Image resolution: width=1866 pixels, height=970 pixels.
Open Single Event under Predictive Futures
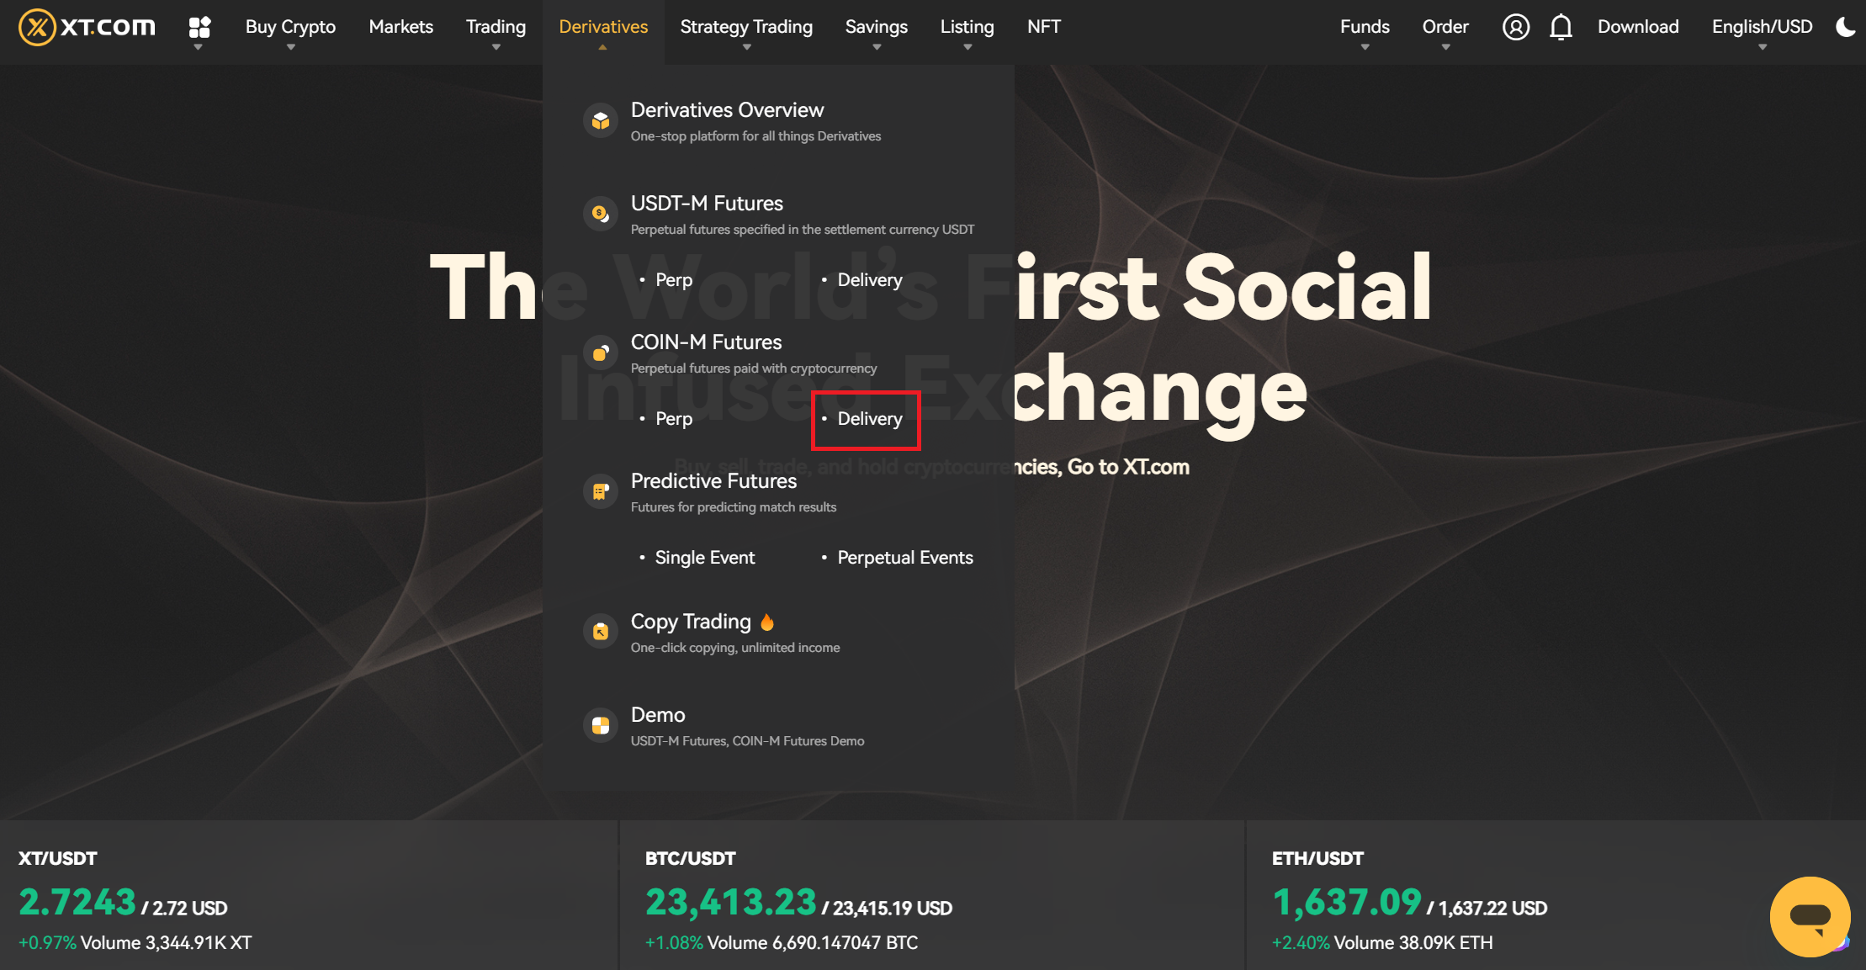point(704,558)
